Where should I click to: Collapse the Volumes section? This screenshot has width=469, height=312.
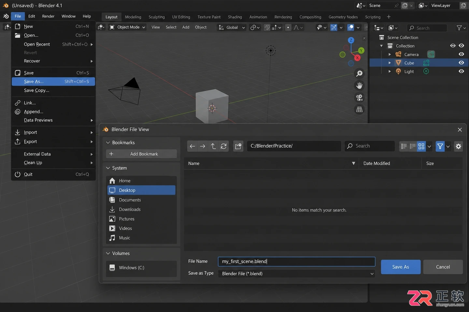coord(108,253)
